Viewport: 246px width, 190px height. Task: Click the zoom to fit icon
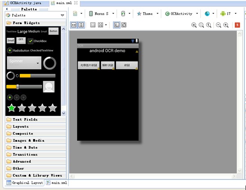pos(201,25)
